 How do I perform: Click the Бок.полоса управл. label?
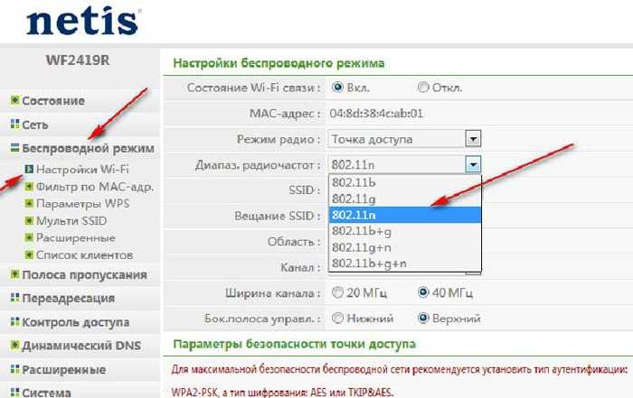262,319
